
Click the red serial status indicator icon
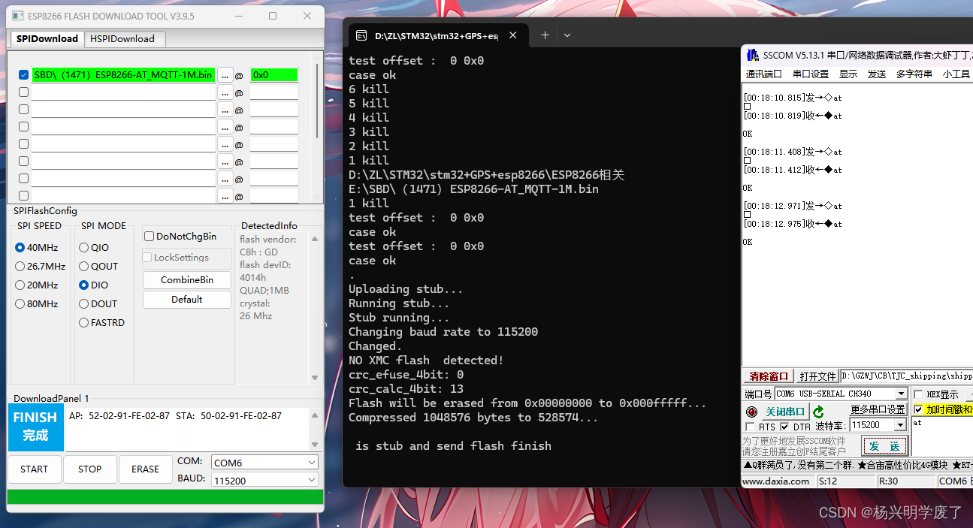click(752, 412)
